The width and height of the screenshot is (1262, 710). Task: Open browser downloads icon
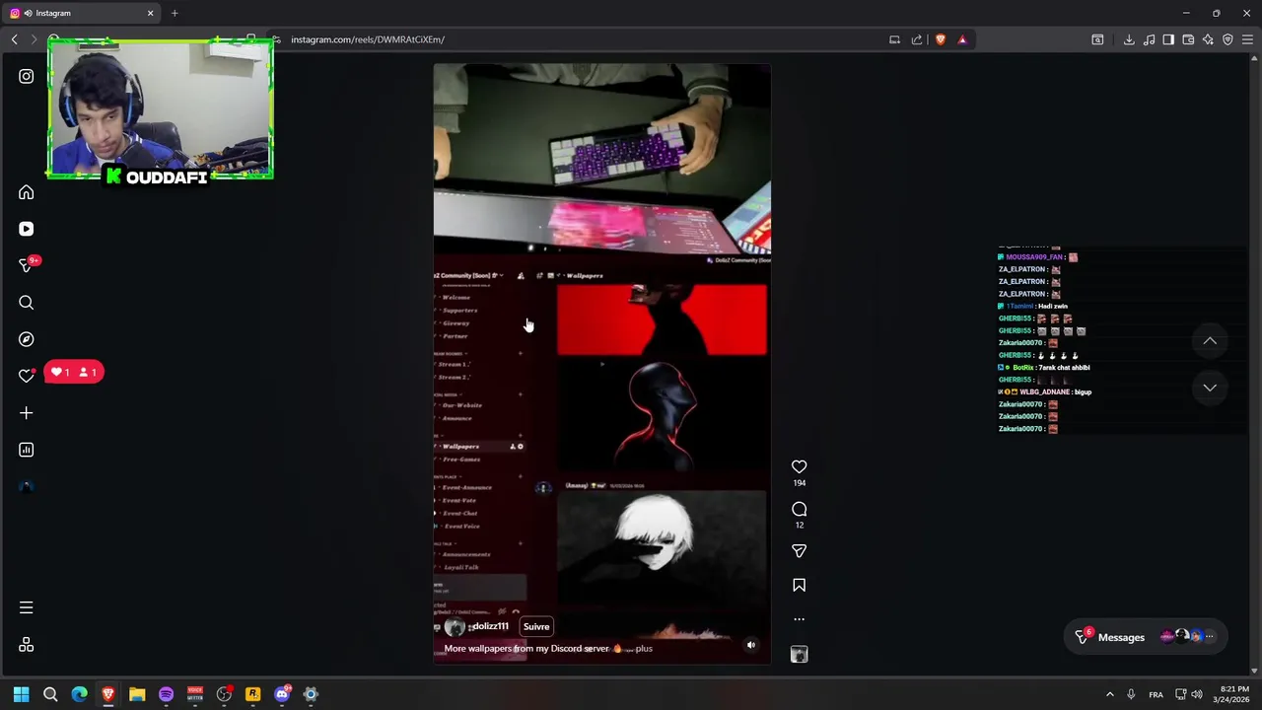click(1129, 39)
